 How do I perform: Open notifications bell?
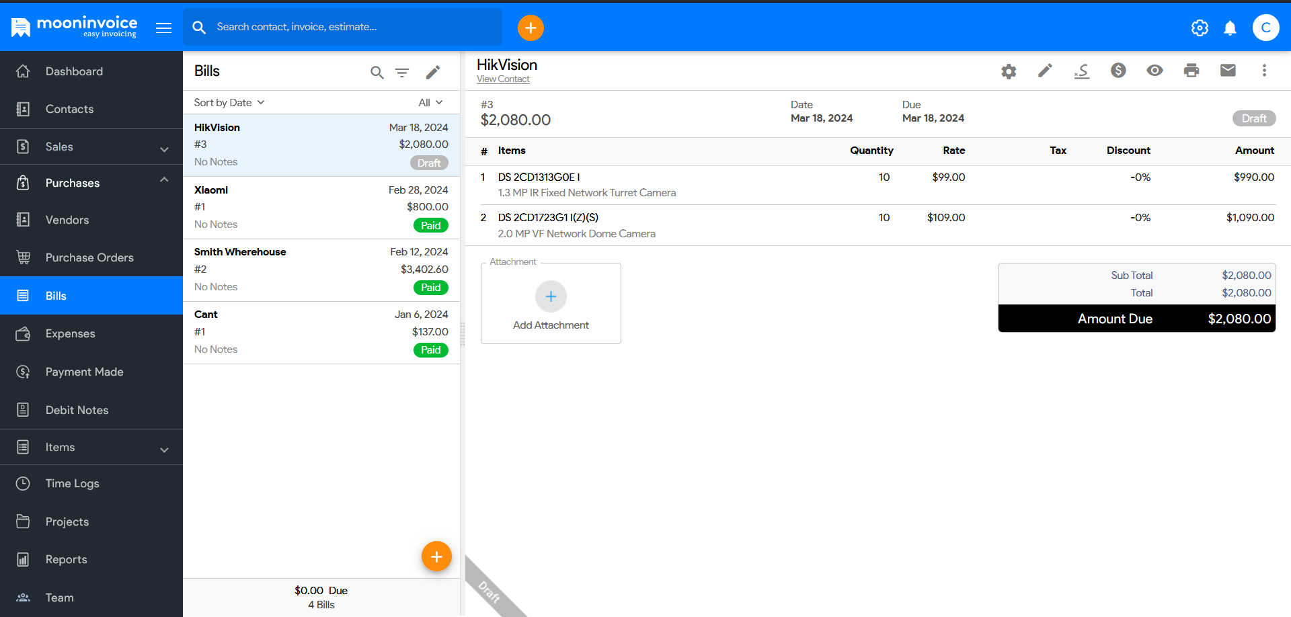[1230, 28]
